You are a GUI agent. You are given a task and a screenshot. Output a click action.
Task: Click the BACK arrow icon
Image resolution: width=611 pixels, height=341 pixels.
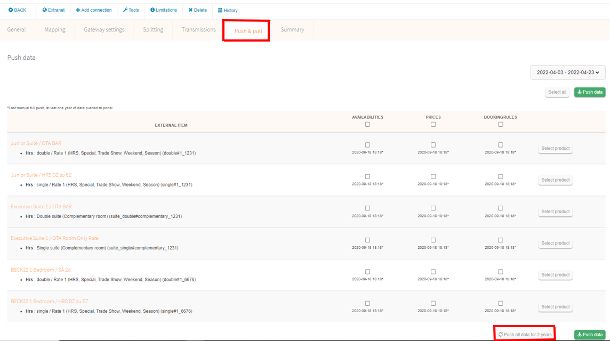[11, 10]
